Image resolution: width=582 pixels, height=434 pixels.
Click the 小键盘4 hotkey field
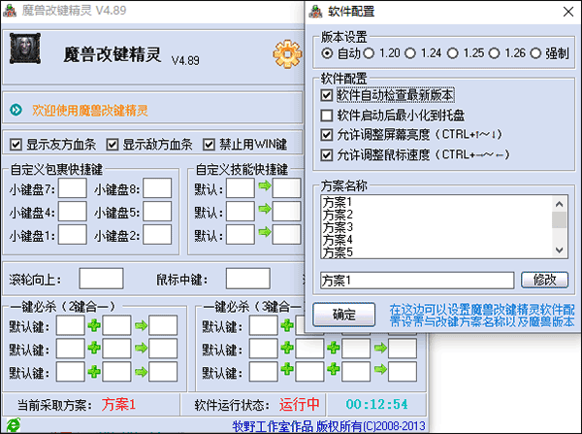pos(73,211)
